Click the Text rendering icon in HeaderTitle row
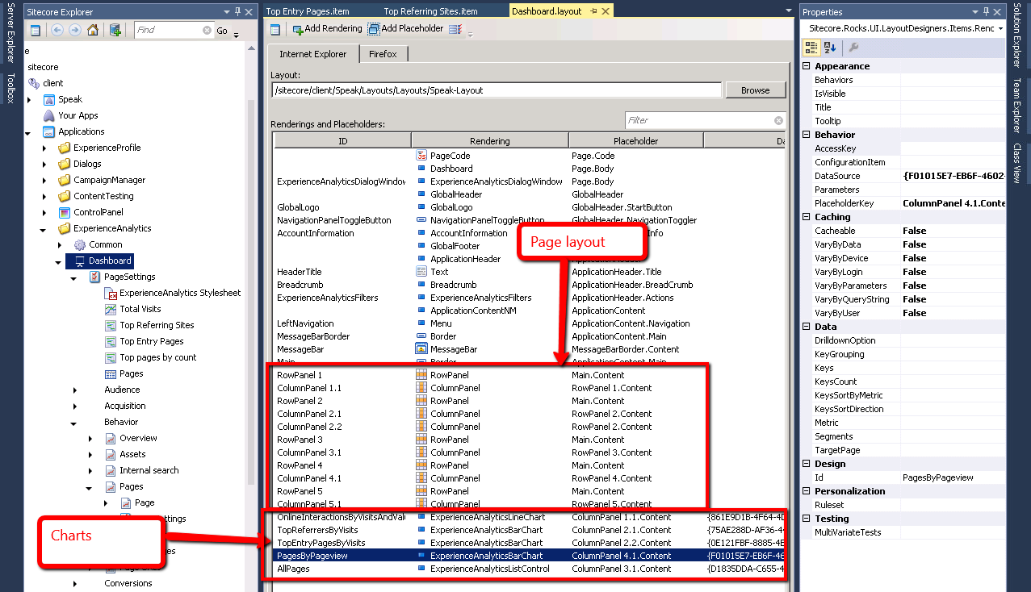1031x592 pixels. (421, 272)
